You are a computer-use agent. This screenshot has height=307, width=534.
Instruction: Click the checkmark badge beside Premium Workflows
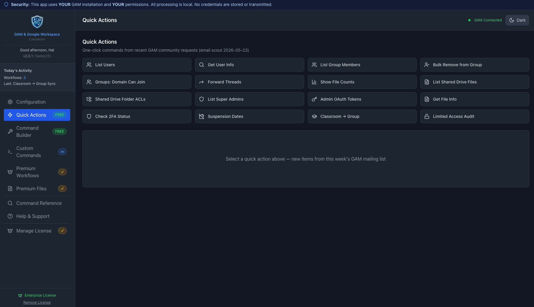point(62,172)
